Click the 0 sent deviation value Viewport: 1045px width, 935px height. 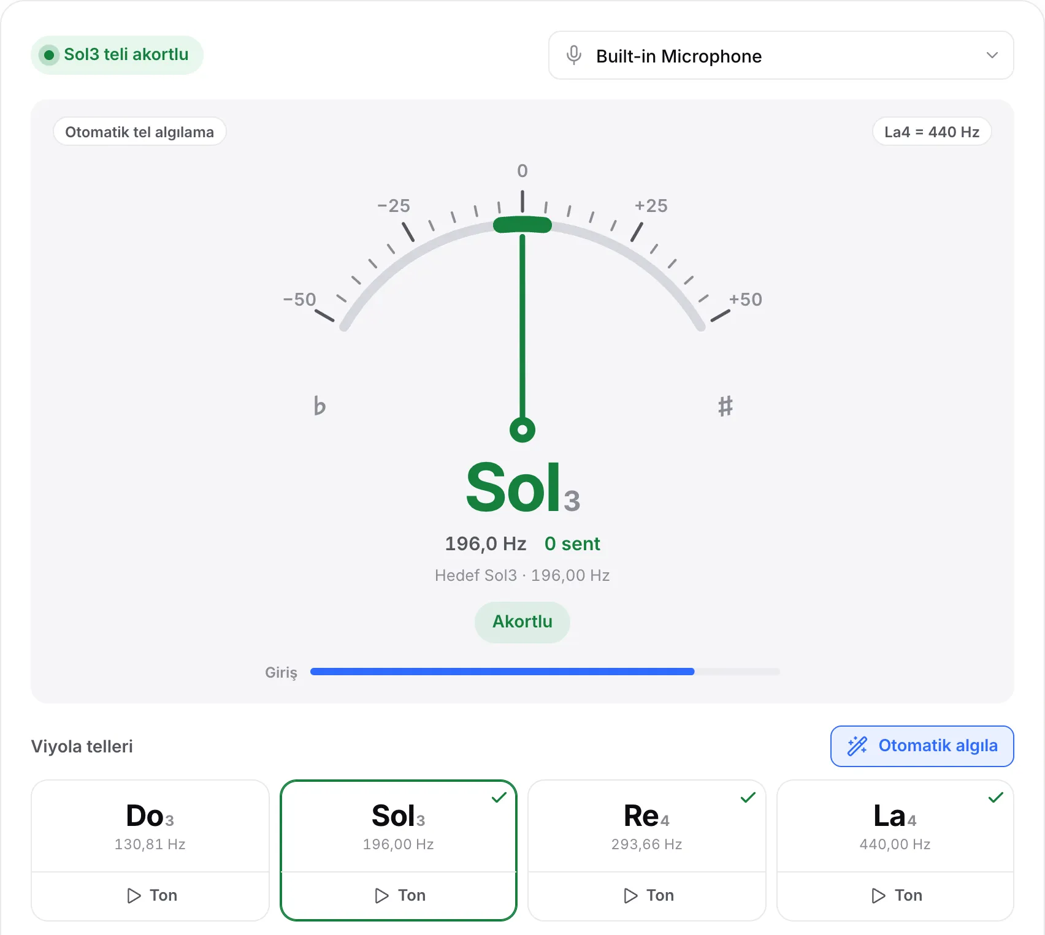(572, 543)
